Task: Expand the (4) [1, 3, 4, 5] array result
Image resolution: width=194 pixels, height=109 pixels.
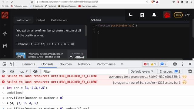Action: pyautogui.click(x=8, y=103)
